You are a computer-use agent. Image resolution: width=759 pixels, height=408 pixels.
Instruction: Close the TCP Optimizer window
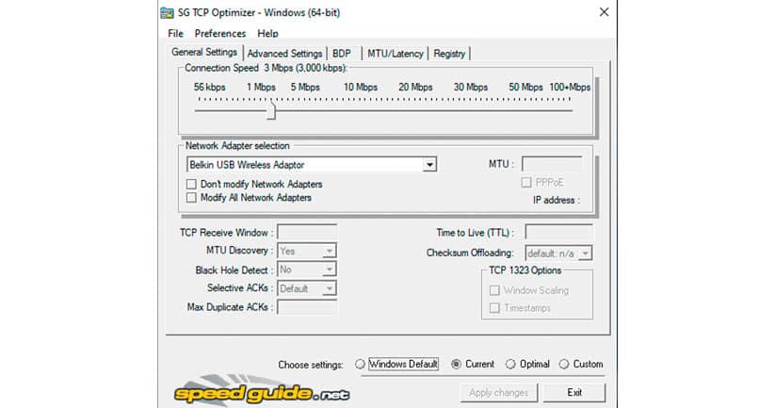(x=604, y=12)
